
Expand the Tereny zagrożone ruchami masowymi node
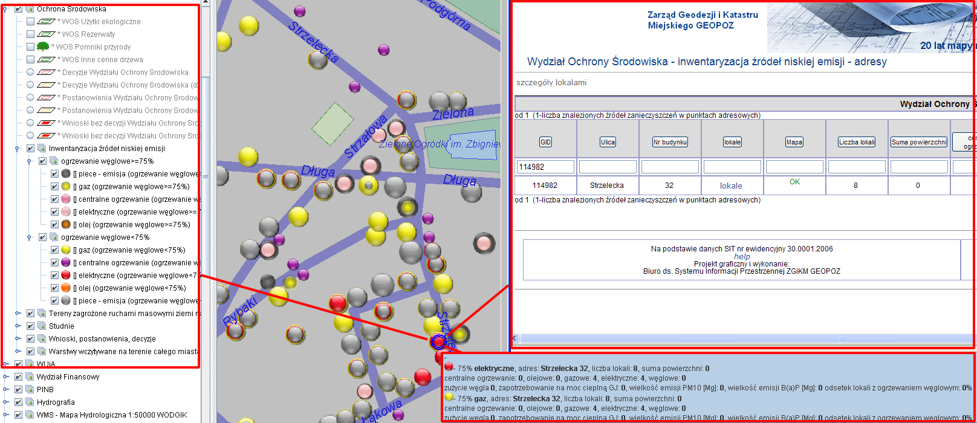pos(18,314)
